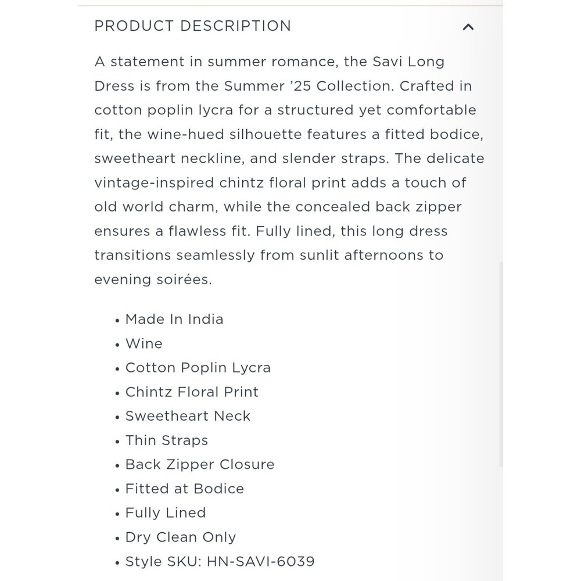Click the Fully Lined list item

[165, 513]
